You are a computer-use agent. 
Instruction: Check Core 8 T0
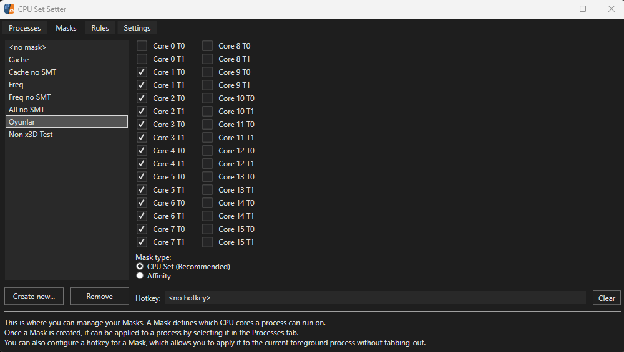tap(207, 45)
